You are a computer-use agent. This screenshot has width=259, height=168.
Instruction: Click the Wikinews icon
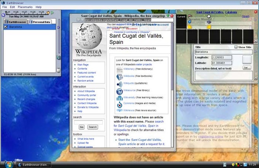[120, 110]
